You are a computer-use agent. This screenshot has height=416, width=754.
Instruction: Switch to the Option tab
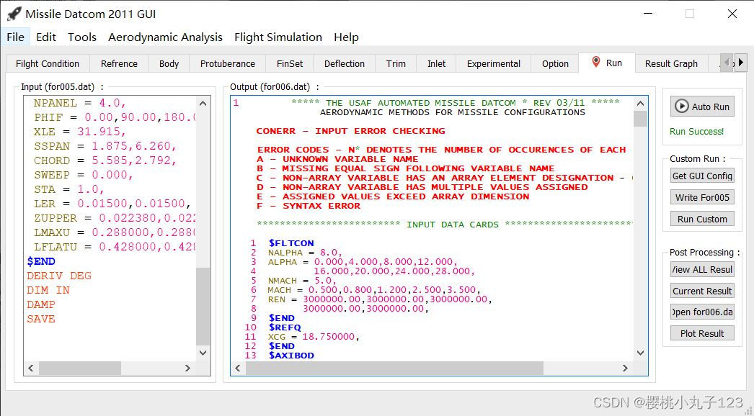tap(555, 63)
